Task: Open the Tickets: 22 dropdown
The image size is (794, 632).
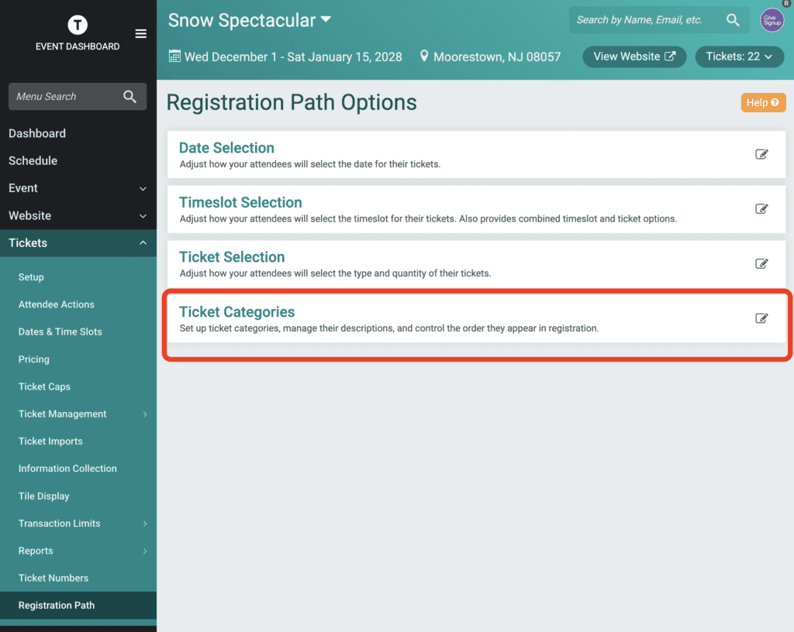Action: coord(739,57)
